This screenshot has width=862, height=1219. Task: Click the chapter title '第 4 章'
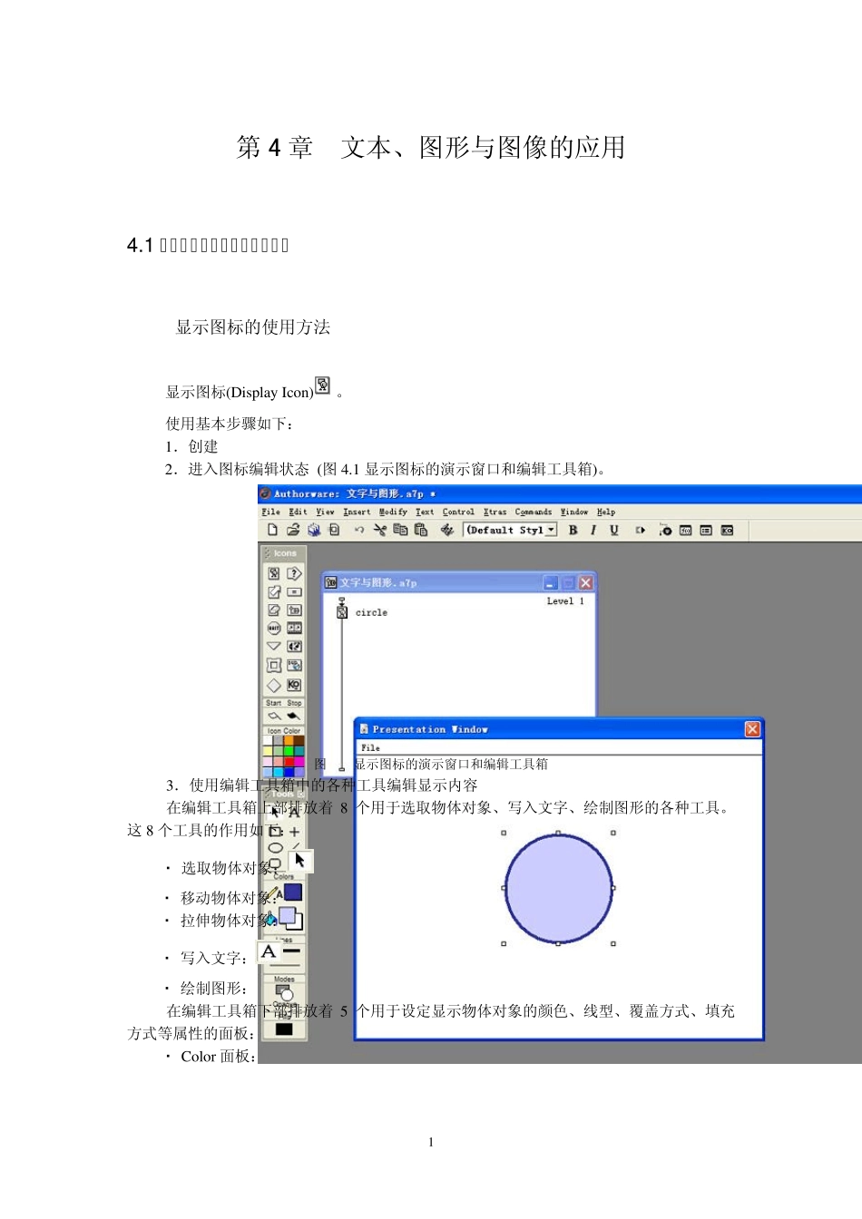point(275,148)
